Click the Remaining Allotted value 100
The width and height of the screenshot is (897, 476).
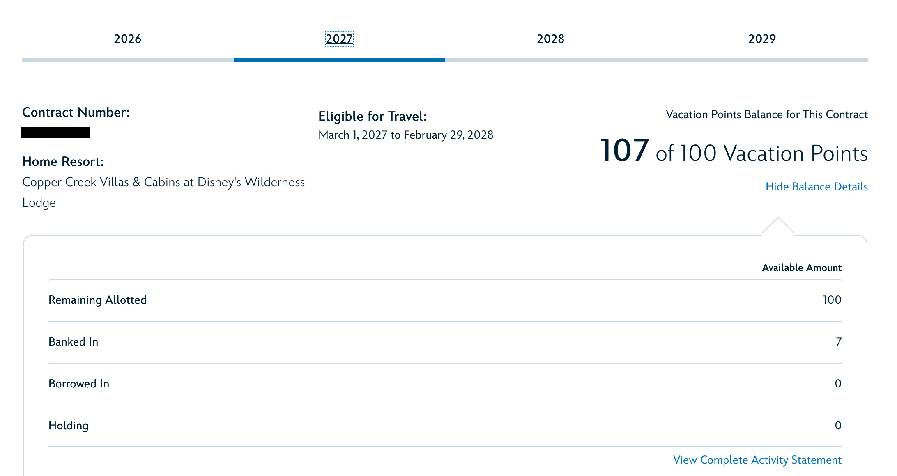[832, 300]
